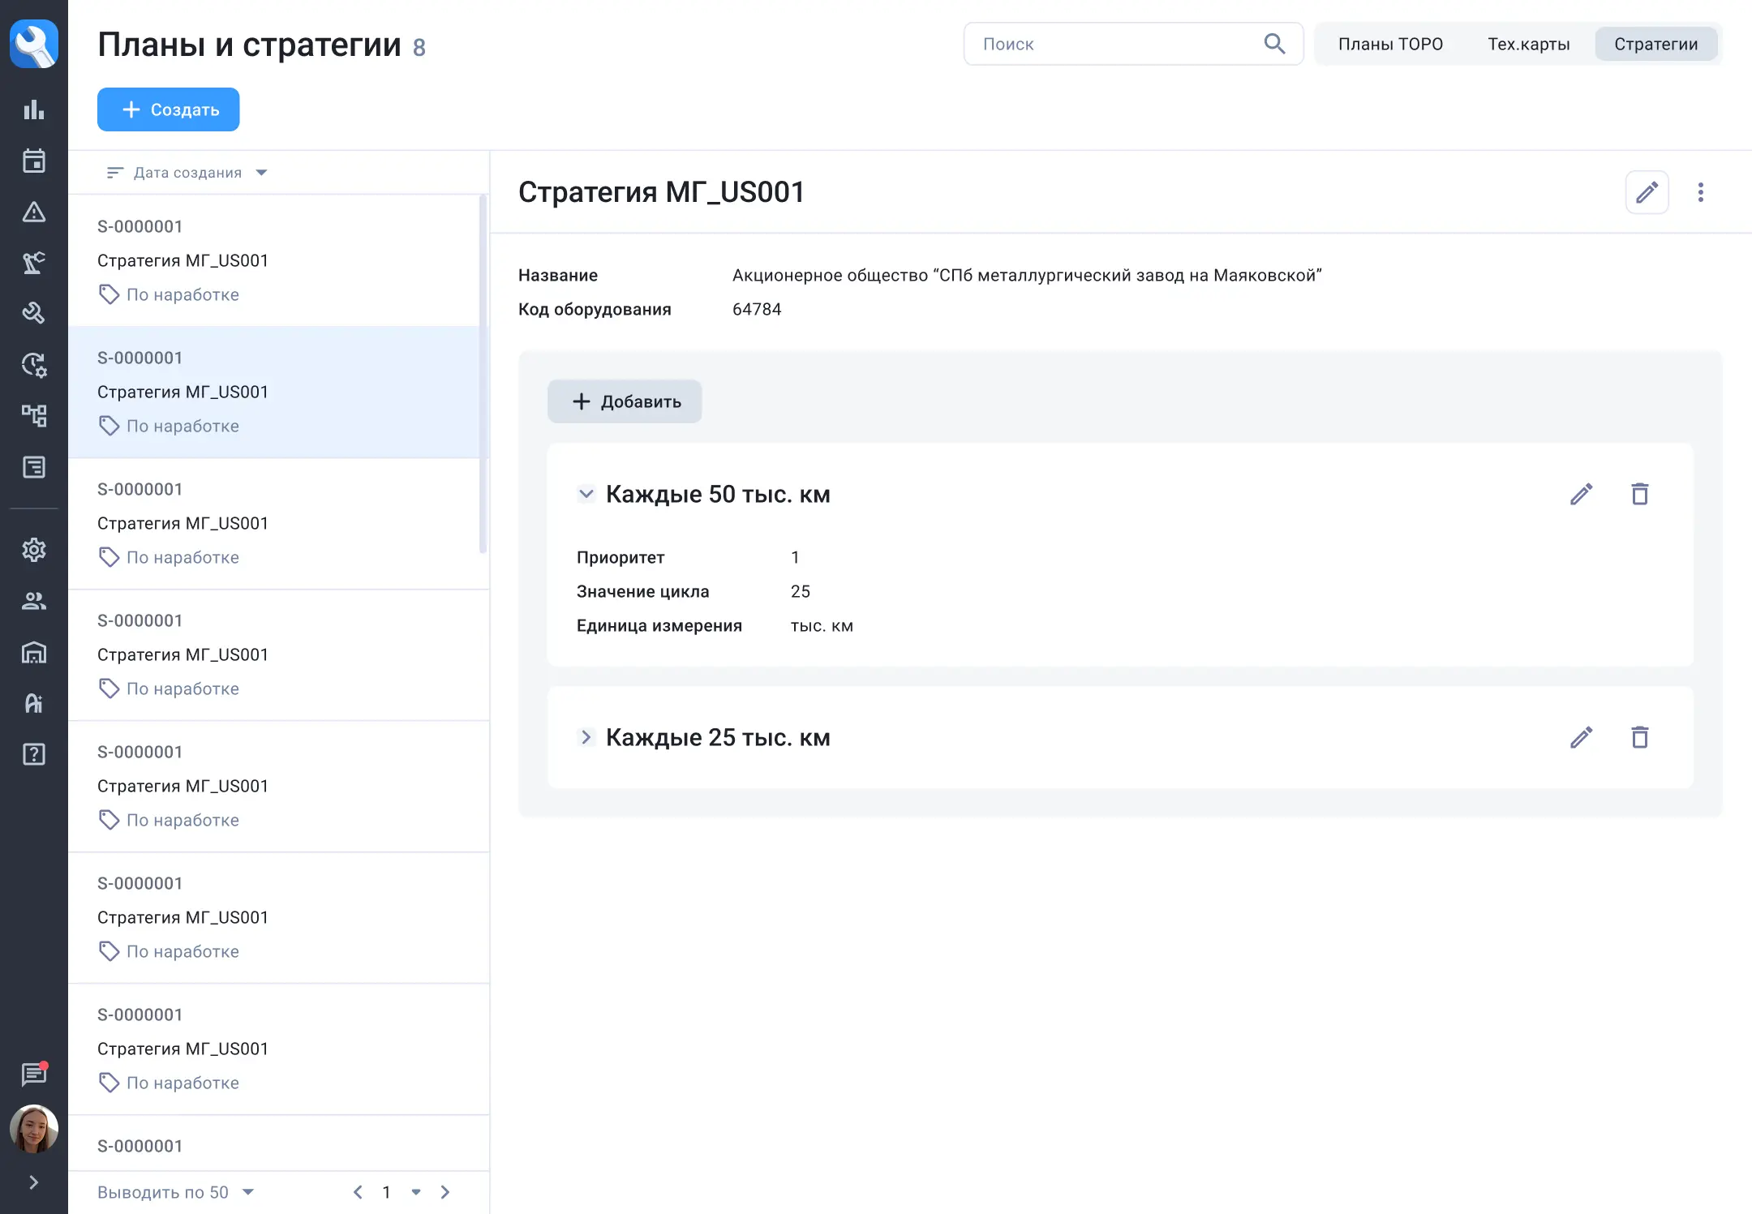Viewport: 1752px width, 1214px height.
Task: Expand the "Каждые 25 тыс. км" section
Action: [x=586, y=737]
